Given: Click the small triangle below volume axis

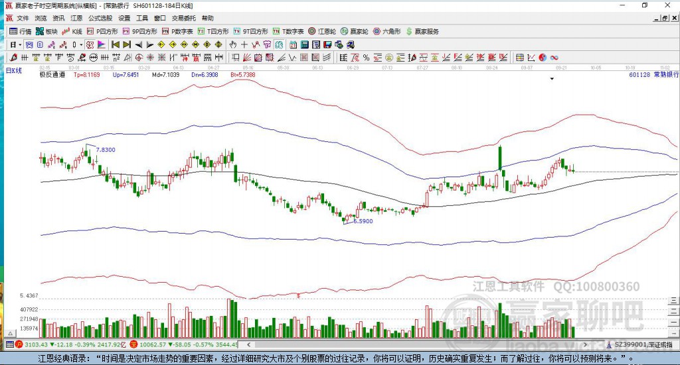Looking at the screenshot, I should [x=11, y=333].
